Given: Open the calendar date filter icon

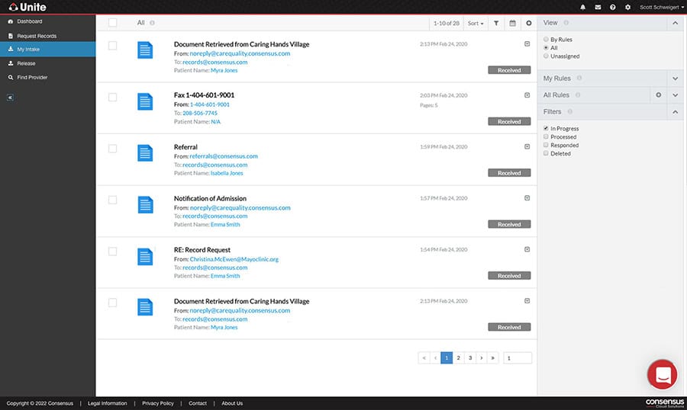Looking at the screenshot, I should [x=512, y=23].
